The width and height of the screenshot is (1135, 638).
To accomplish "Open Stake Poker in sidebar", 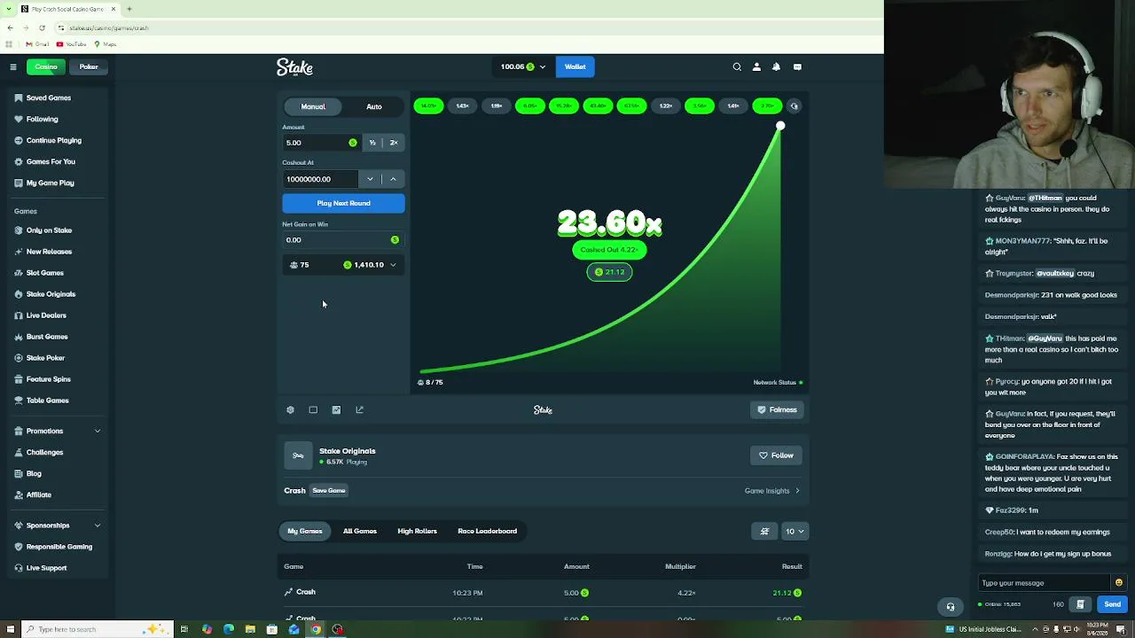I will click(45, 358).
